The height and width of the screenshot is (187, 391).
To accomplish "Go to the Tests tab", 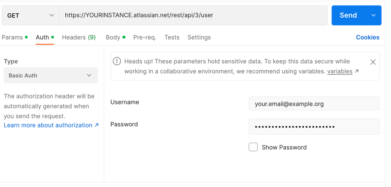I will click(172, 38).
